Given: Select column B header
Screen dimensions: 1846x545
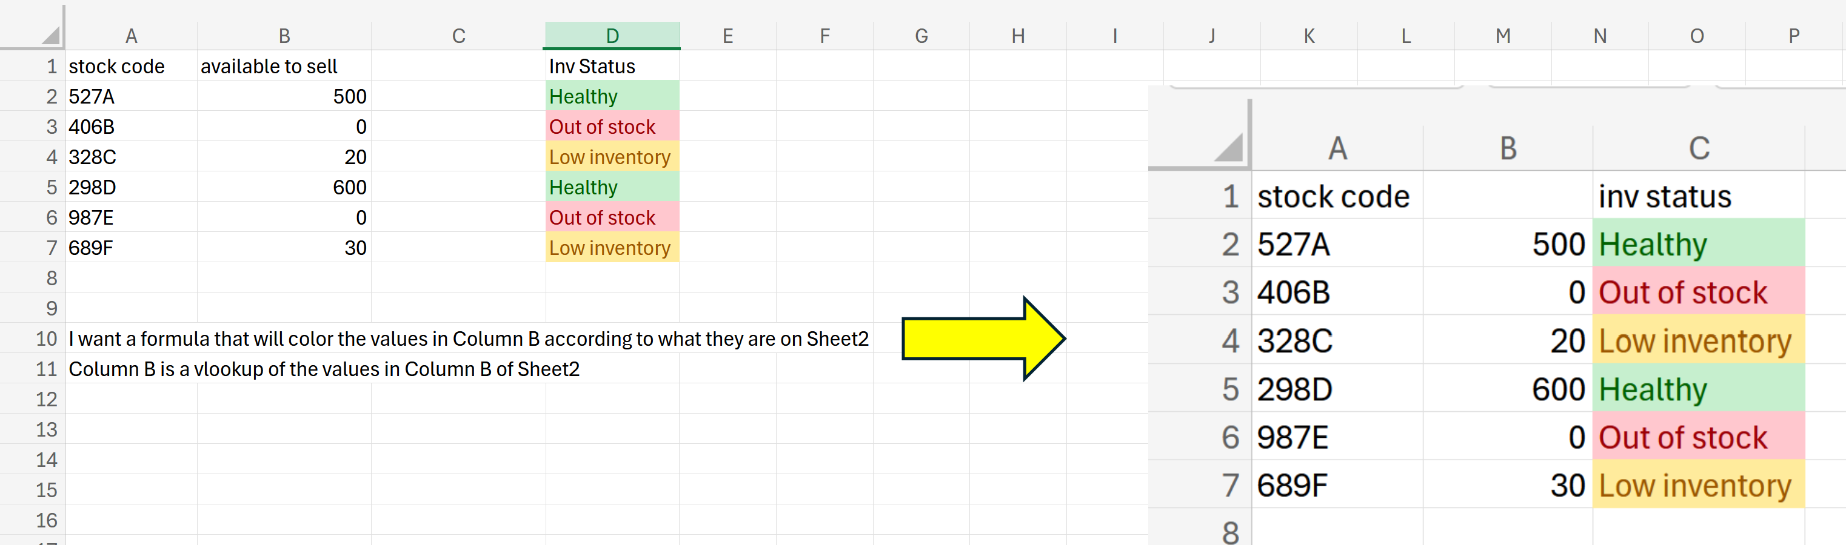Looking at the screenshot, I should pyautogui.click(x=284, y=36).
